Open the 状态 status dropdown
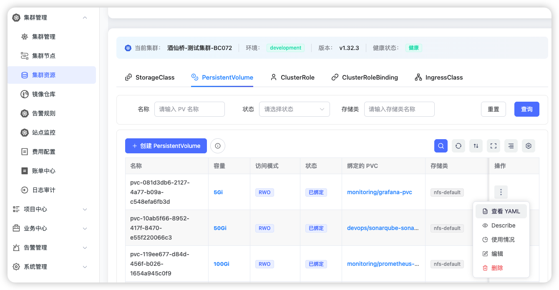The image size is (559, 290). click(294, 109)
